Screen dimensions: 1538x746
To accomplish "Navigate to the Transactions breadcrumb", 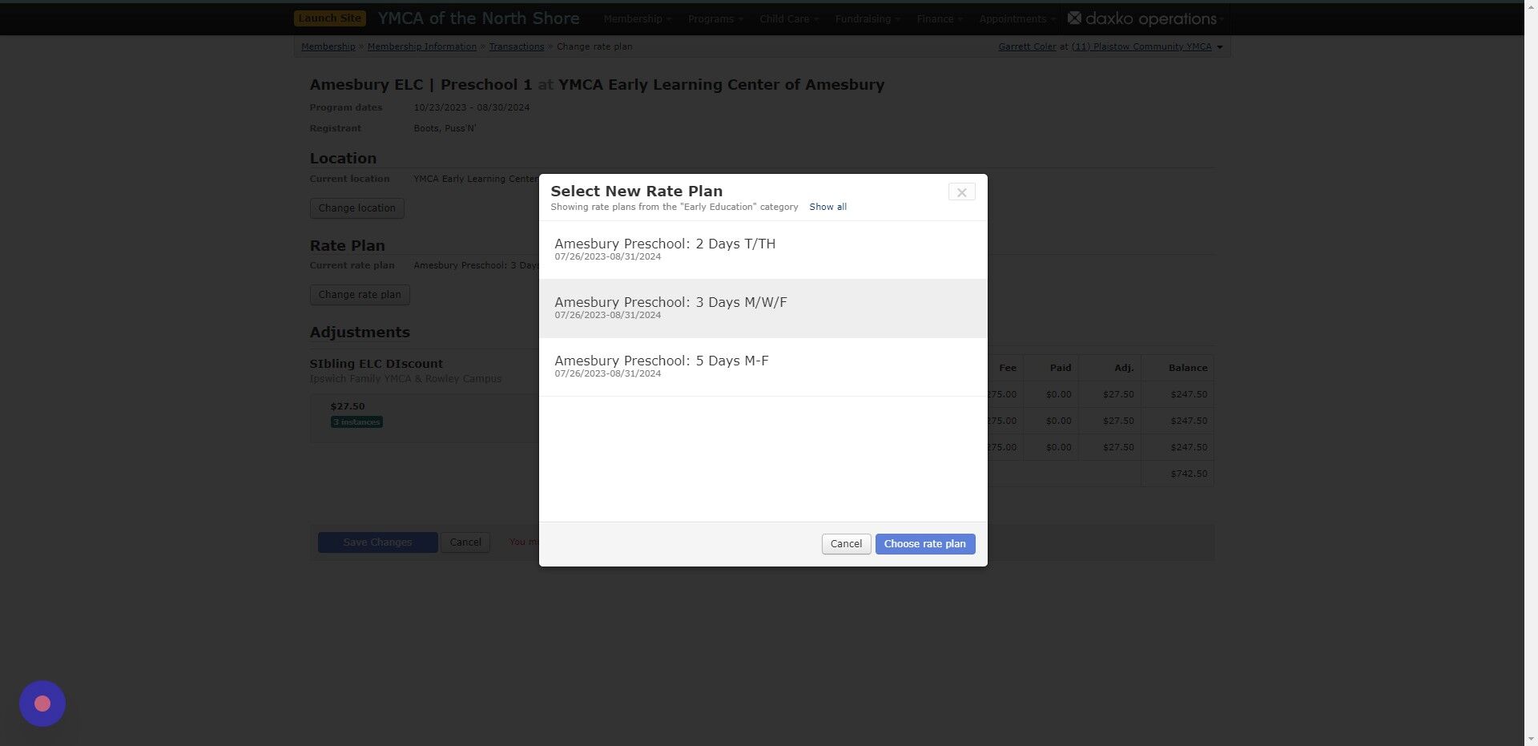I will point(517,46).
